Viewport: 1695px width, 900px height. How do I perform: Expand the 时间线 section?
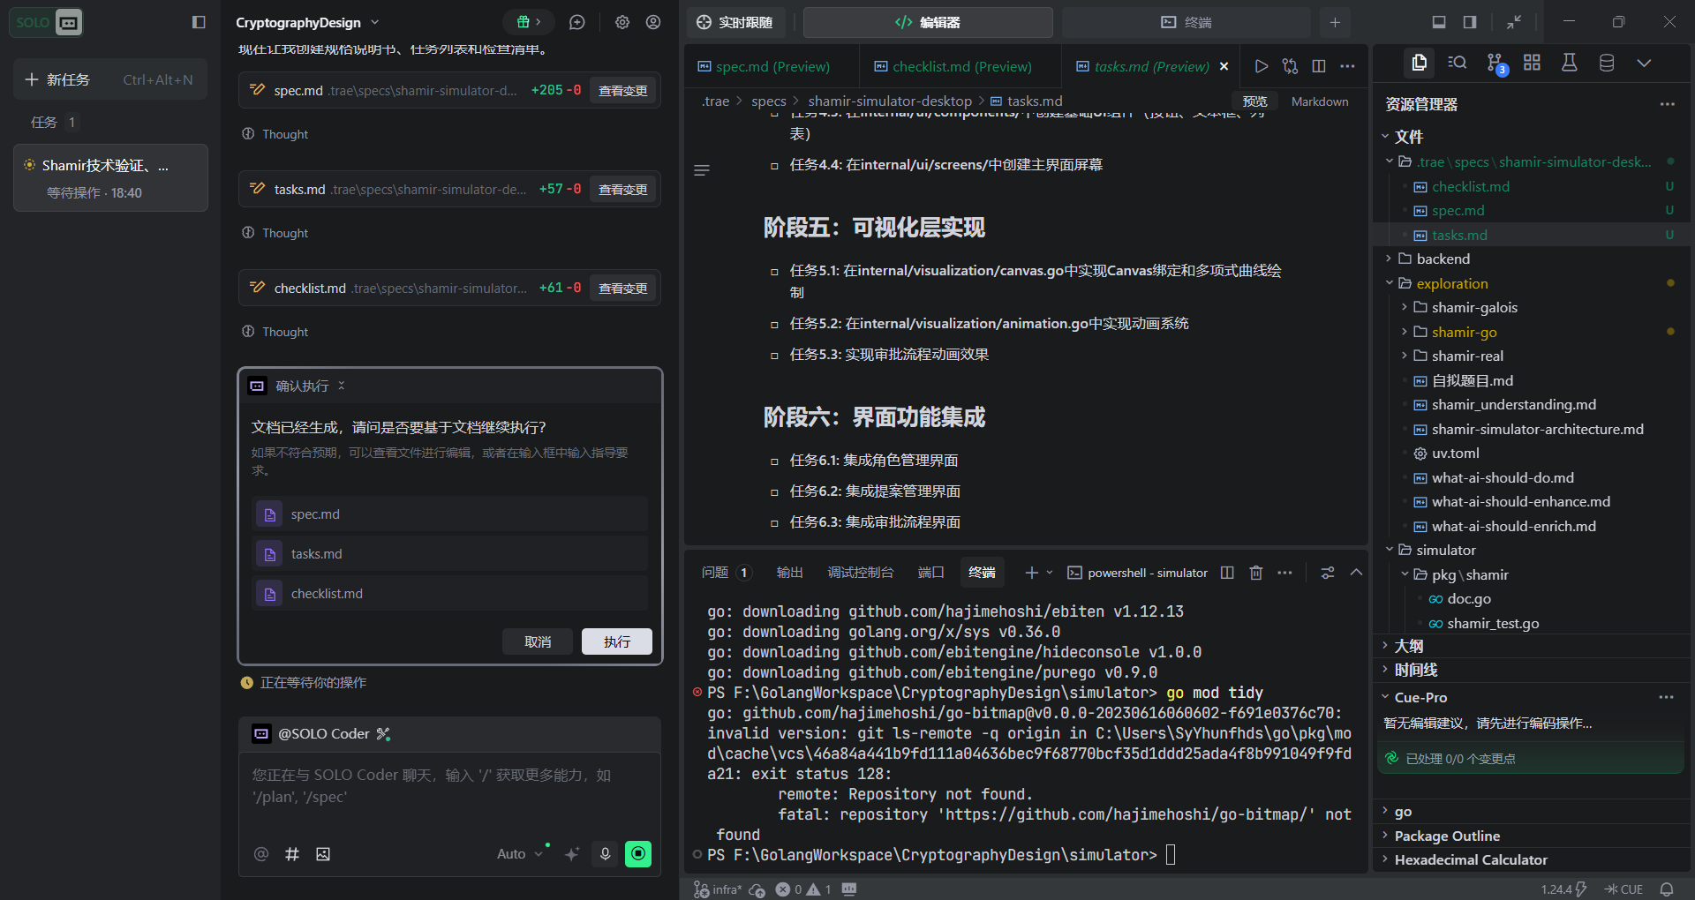point(1415,671)
